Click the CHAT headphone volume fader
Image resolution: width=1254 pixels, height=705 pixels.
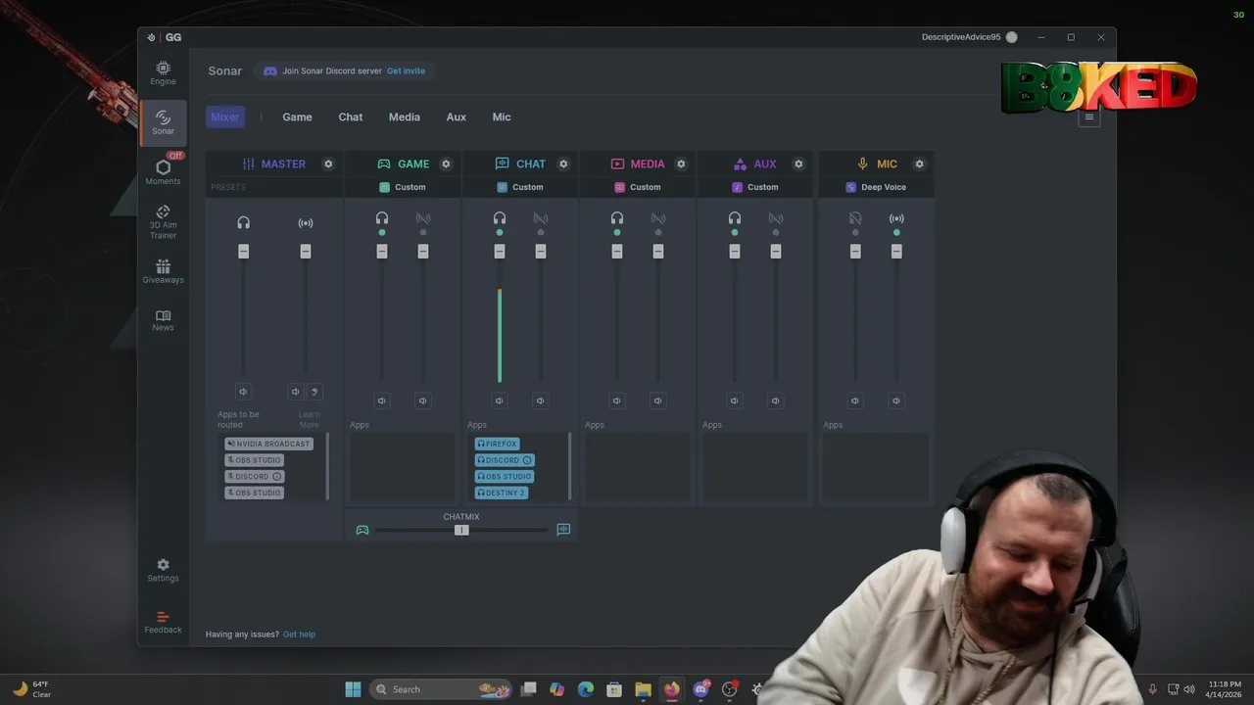500,252
